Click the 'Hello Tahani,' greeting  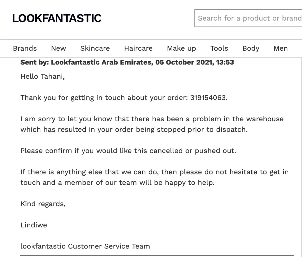42,76
